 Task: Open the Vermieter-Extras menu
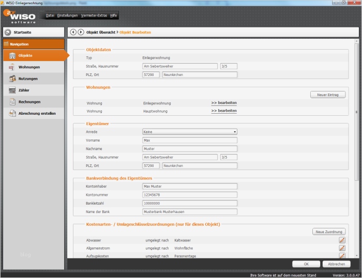point(94,16)
